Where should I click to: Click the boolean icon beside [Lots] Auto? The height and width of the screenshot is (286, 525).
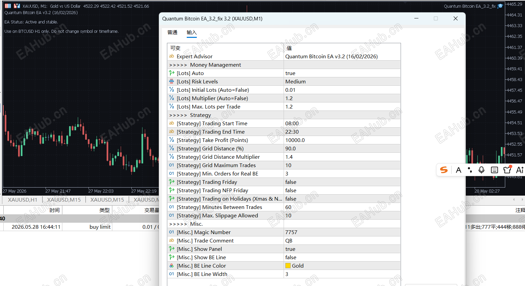point(172,73)
